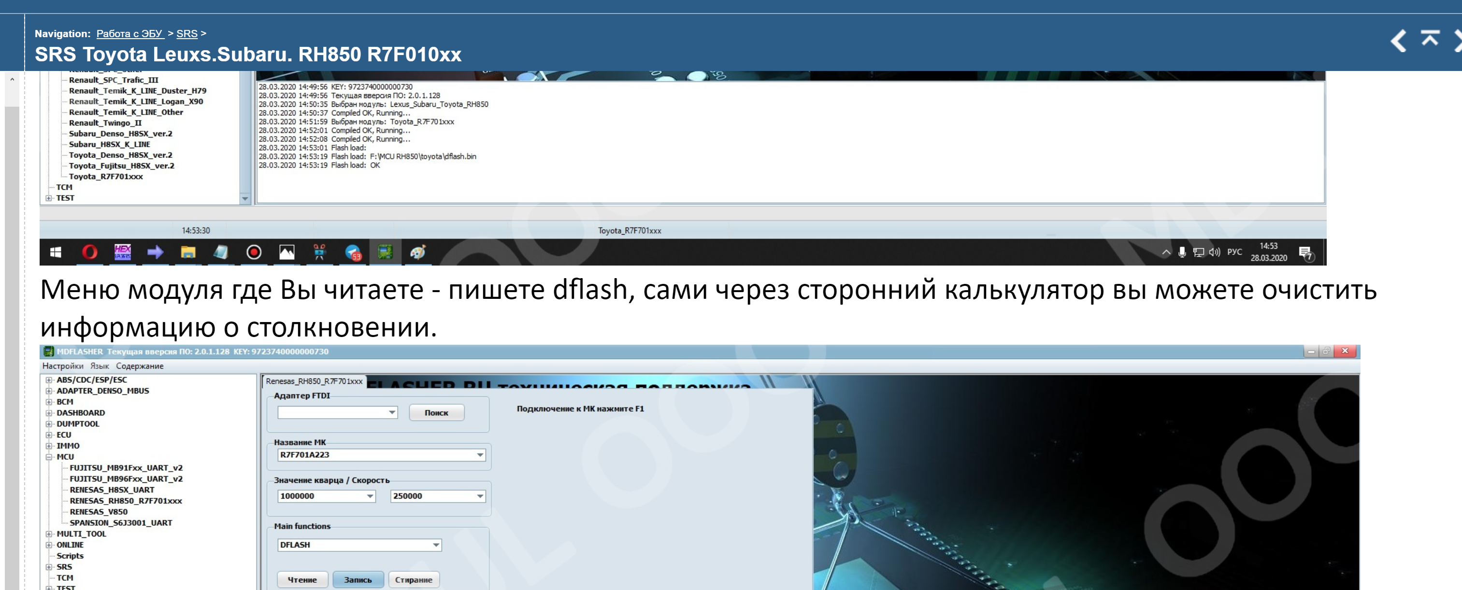Jump to top of page arrow
The height and width of the screenshot is (590, 1462).
pos(1430,39)
